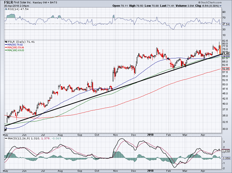Select the MA(50) 70.02 legend entry
Image resolution: width=232 pixels, height=173 pixels.
(x=15, y=44)
